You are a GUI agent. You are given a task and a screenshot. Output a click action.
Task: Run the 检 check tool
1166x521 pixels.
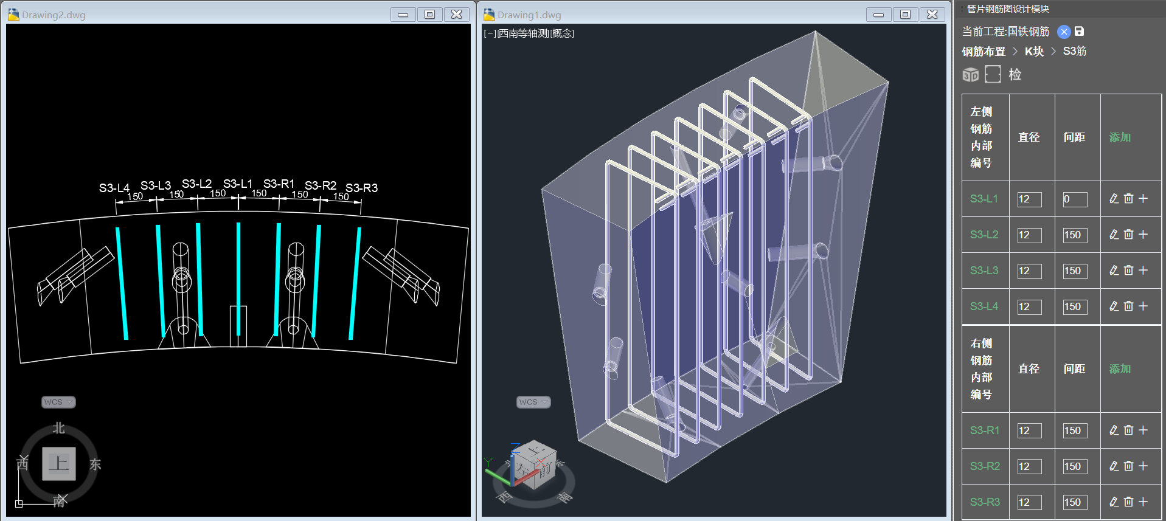tap(1015, 74)
